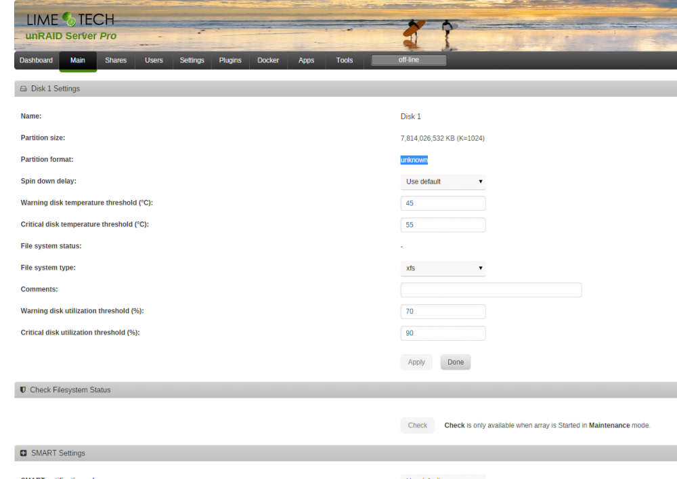Click the 'Check Filesystem Status' section title
The image size is (677, 479).
[70, 390]
